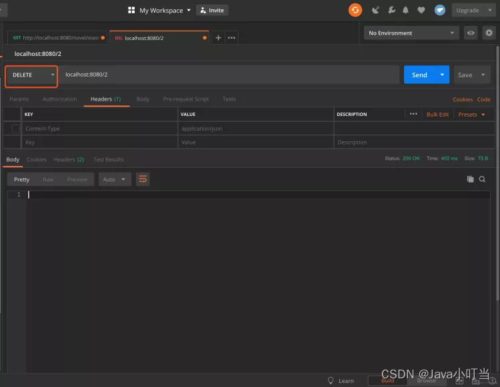This screenshot has height=387, width=500.
Task: Open the request Body tab
Action: pyautogui.click(x=143, y=99)
